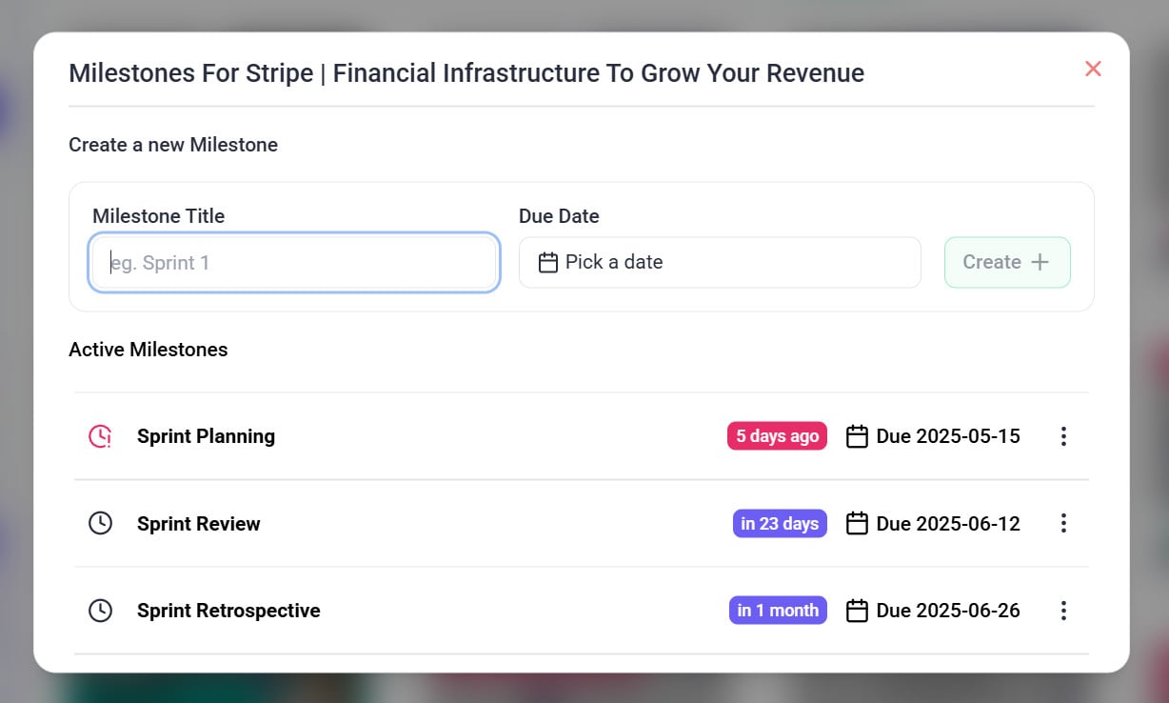Click the red 5 days ago badge

point(777,436)
